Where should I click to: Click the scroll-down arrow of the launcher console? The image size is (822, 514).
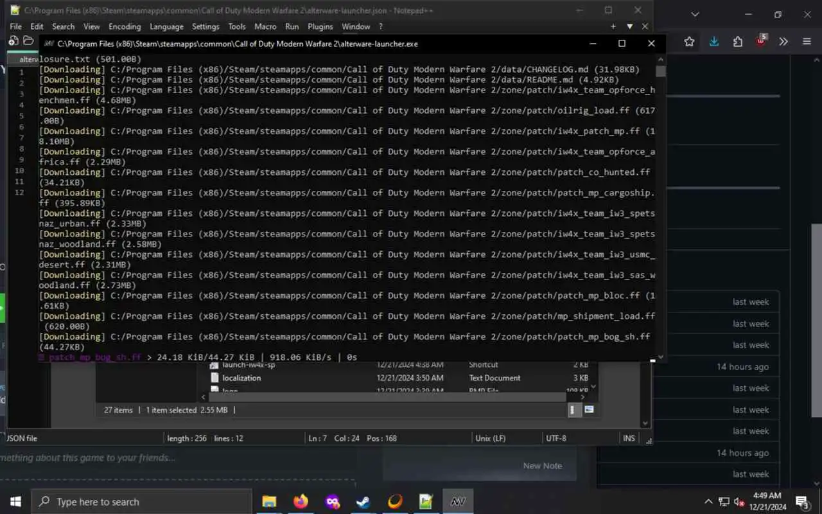coord(661,357)
